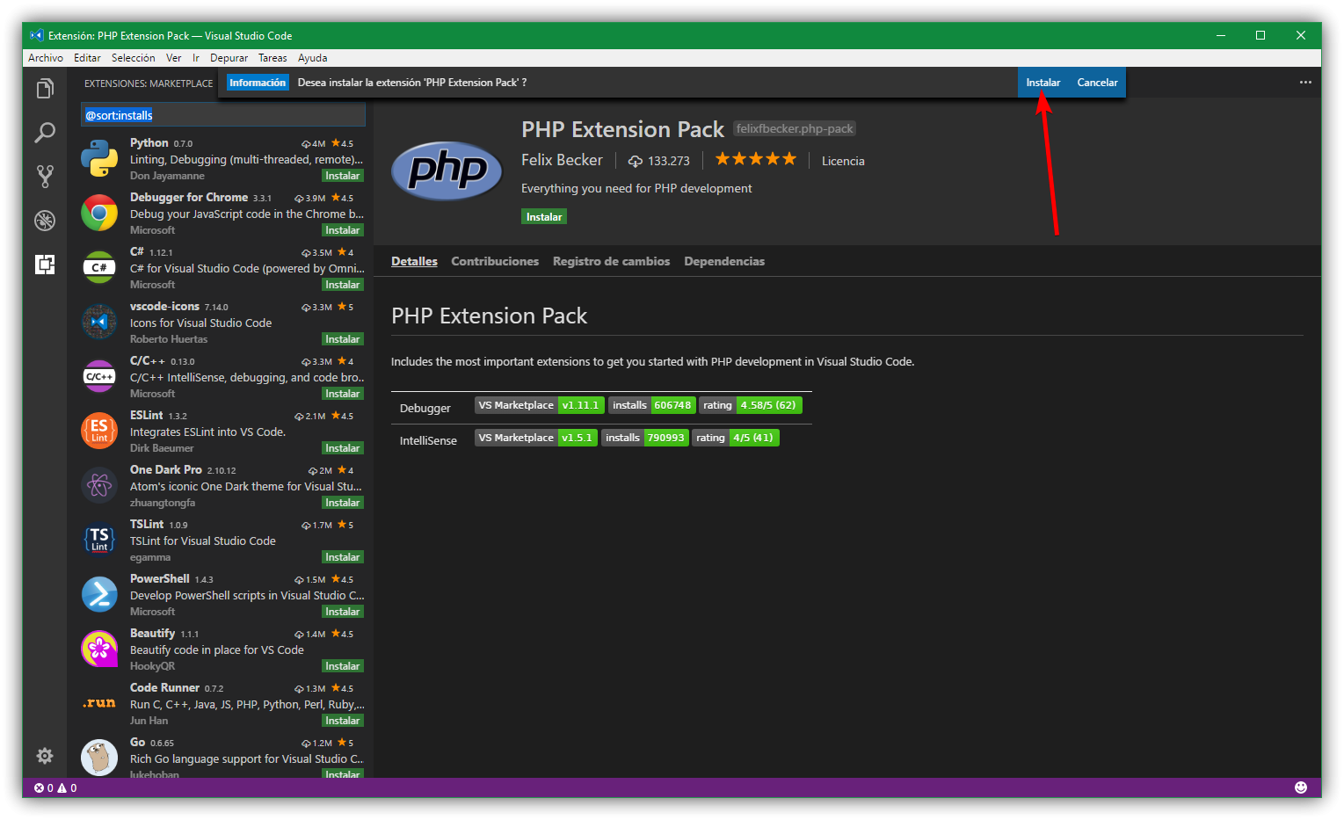Image resolution: width=1344 pixels, height=820 pixels.
Task: Click the Code Runner .run icon
Action: [99, 703]
